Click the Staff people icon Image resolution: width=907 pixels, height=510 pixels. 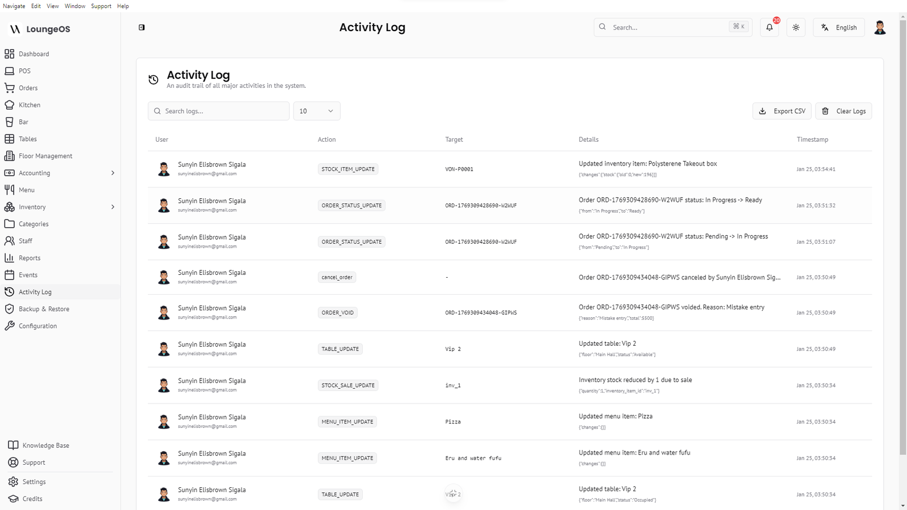point(9,241)
